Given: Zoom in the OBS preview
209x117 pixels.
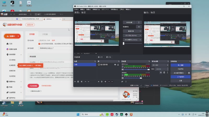Looking at the screenshot, I should click(x=82, y=54).
